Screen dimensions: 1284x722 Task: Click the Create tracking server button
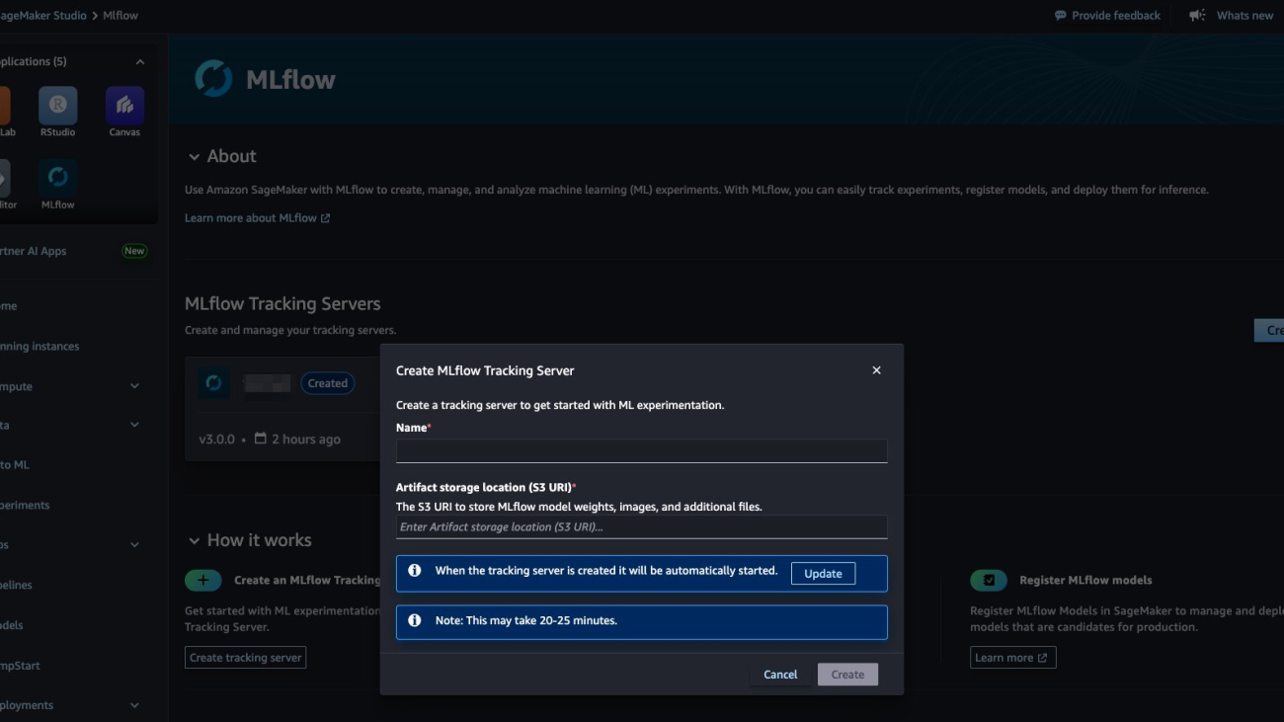click(246, 658)
